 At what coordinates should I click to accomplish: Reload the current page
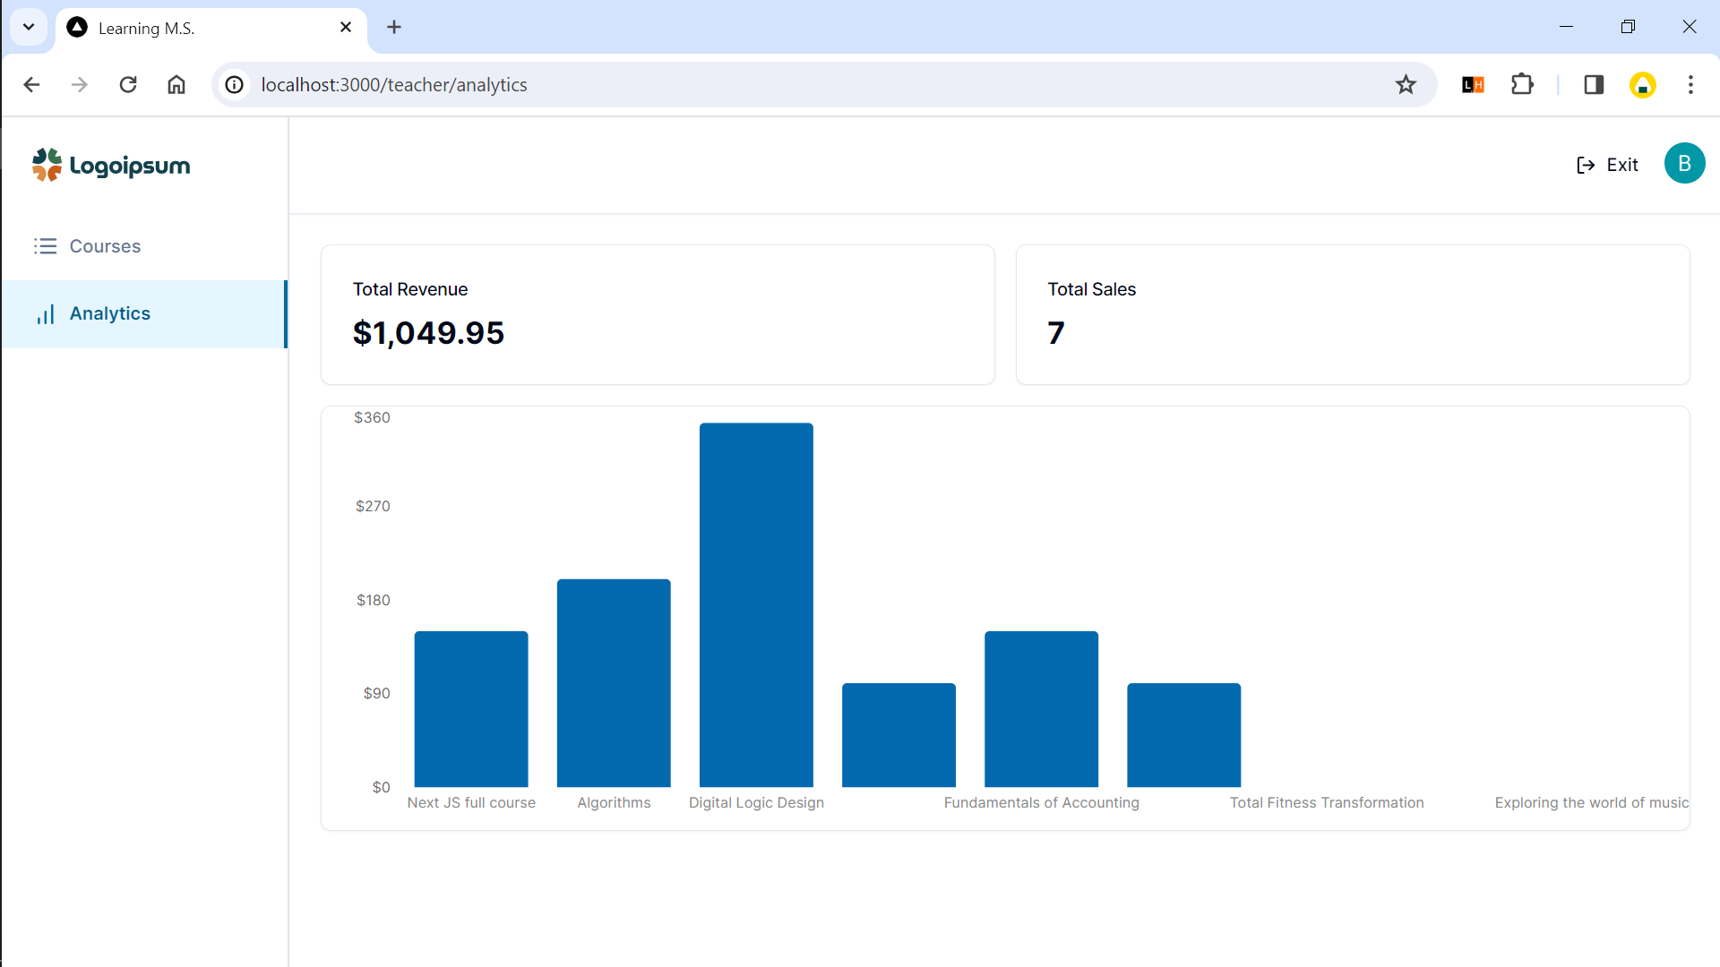pyautogui.click(x=128, y=84)
